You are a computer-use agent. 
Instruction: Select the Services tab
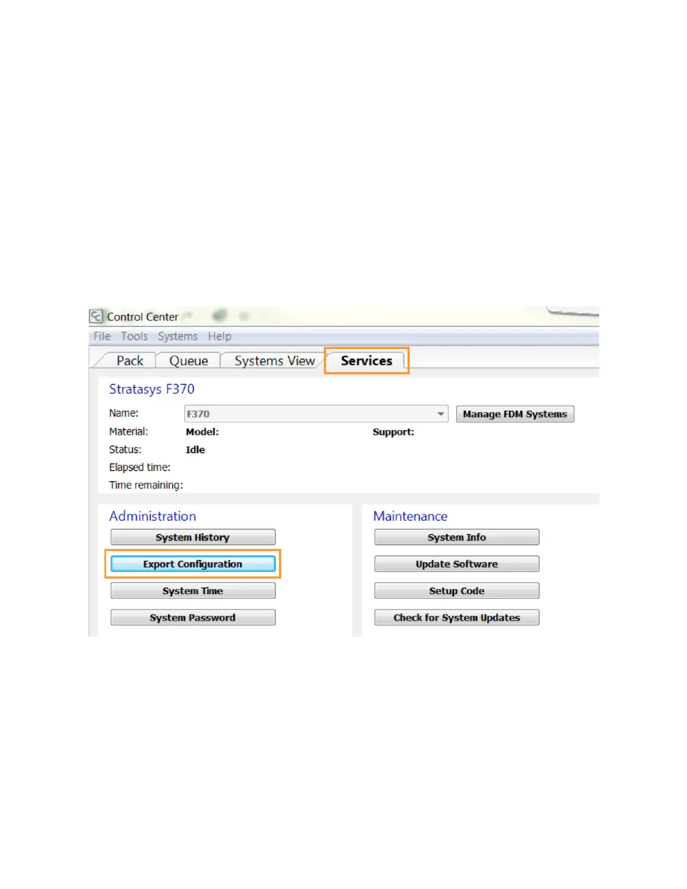[367, 361]
